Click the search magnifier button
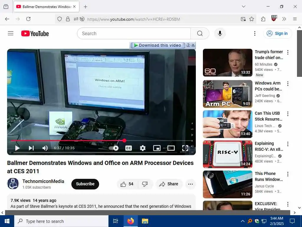 point(200,33)
